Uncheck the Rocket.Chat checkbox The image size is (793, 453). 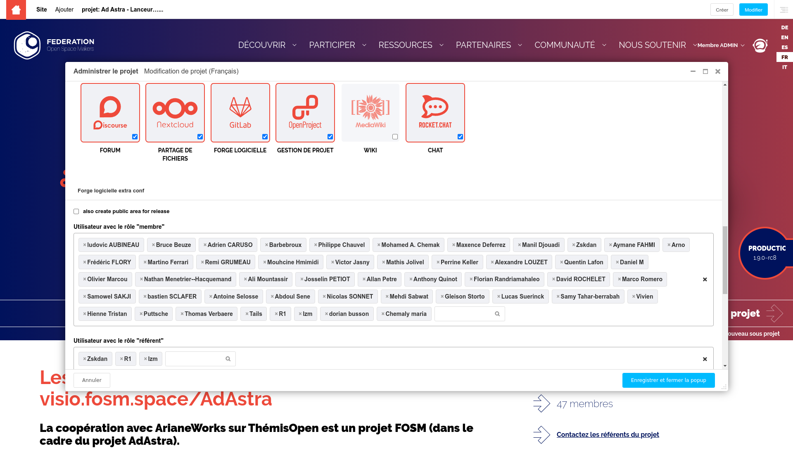coord(461,137)
